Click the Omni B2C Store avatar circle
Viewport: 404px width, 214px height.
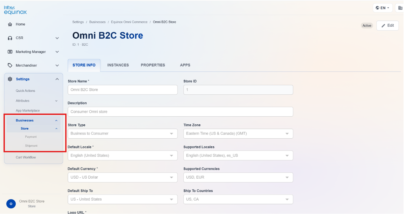point(11,204)
